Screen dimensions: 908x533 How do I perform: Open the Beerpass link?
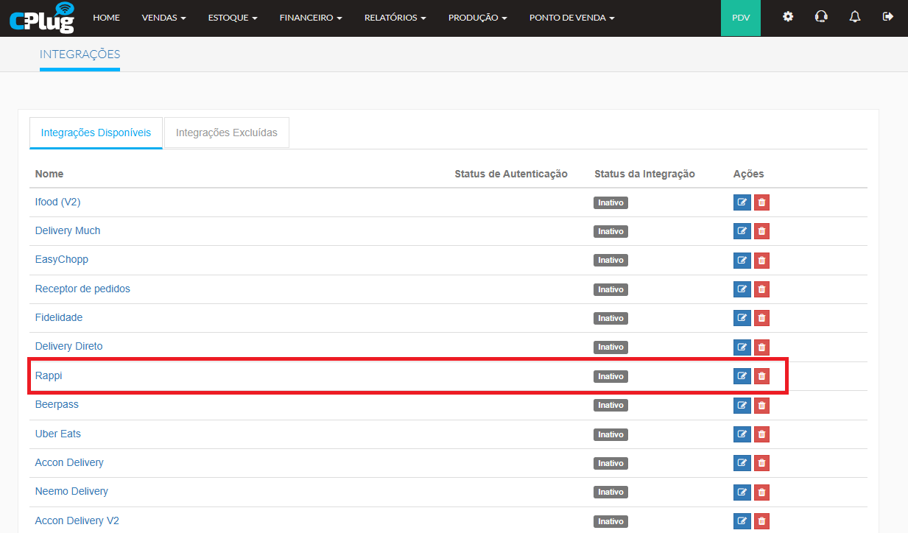coord(57,404)
